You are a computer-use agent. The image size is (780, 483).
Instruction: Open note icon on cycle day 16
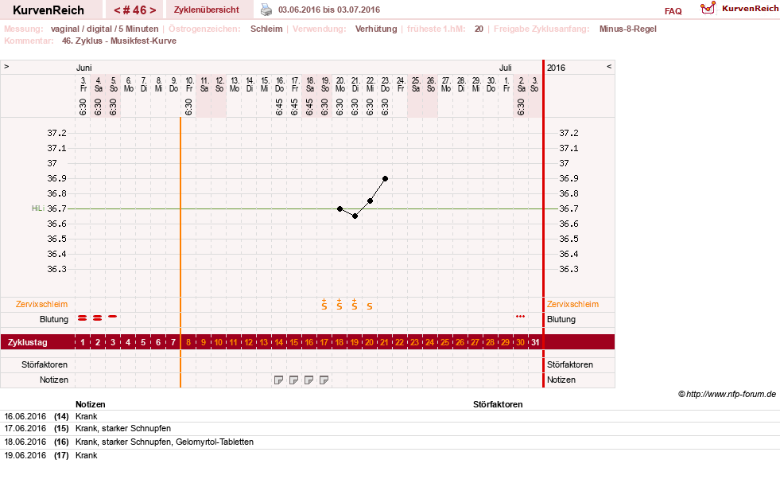click(309, 380)
